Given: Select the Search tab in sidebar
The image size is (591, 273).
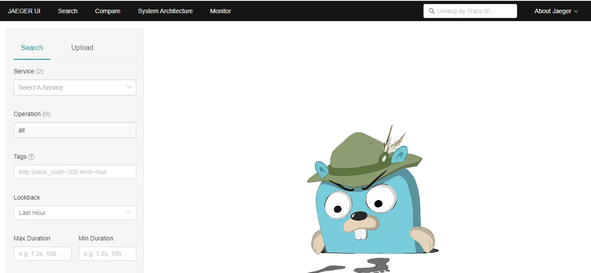Looking at the screenshot, I should pos(32,47).
